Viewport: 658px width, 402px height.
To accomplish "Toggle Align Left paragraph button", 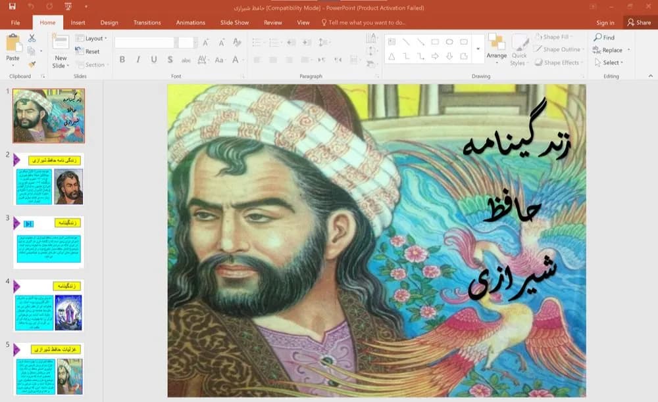I will (257, 60).
